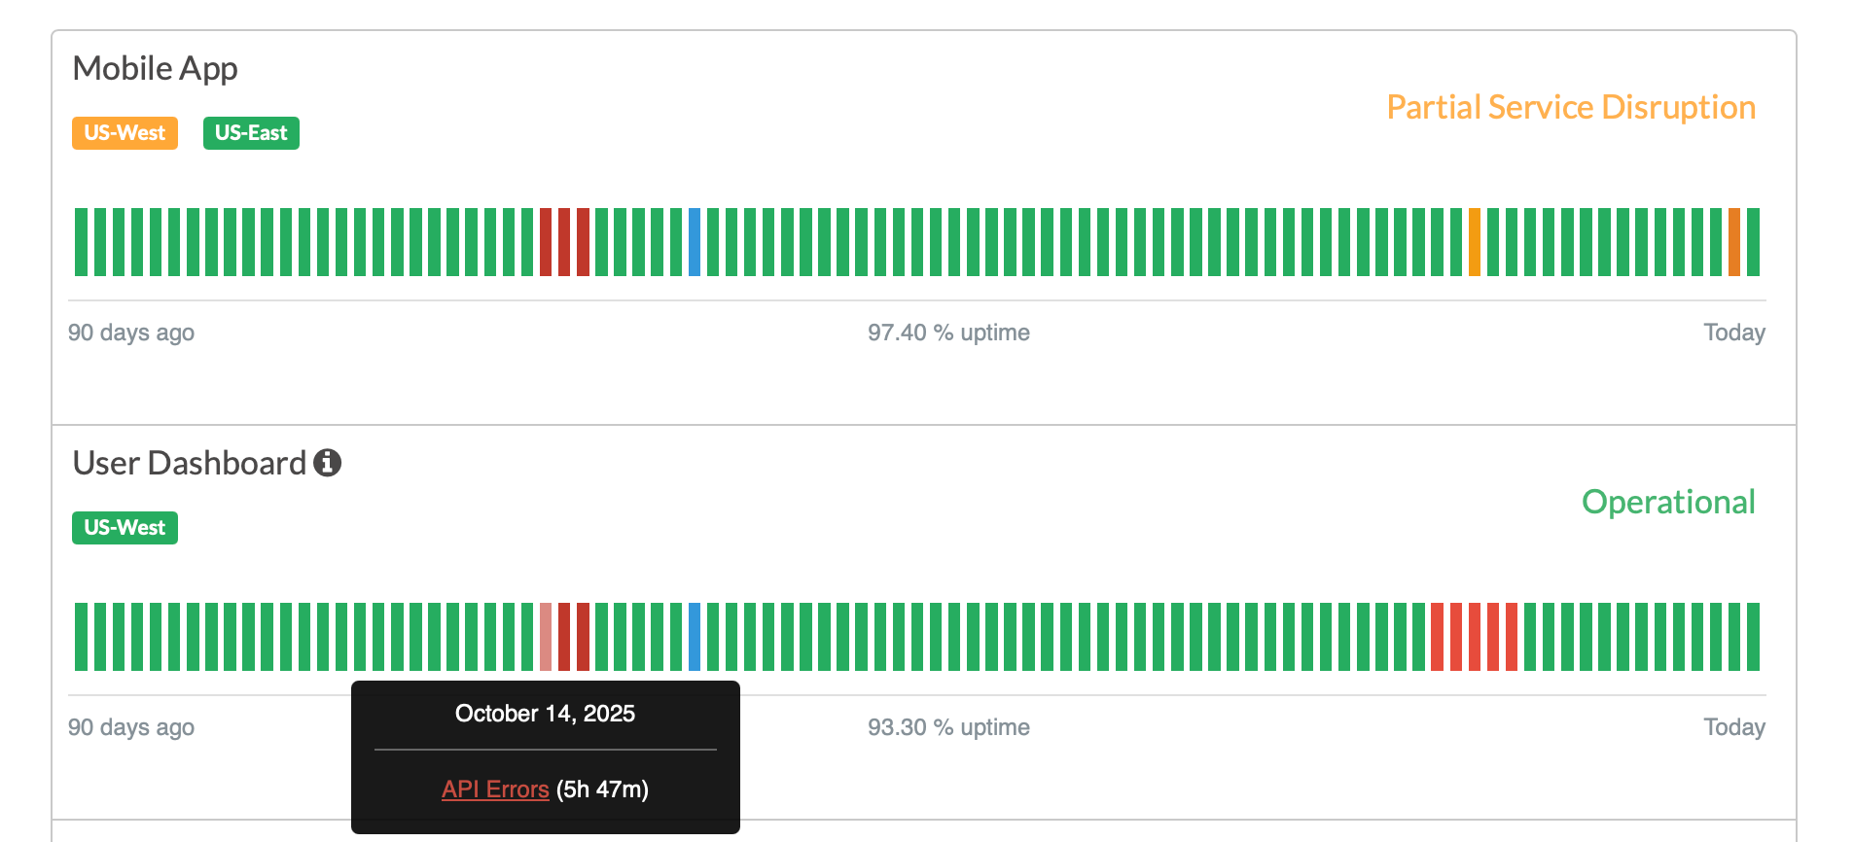Image resolution: width=1854 pixels, height=842 pixels.
Task: Click the User Dashboard heading
Action: (190, 463)
